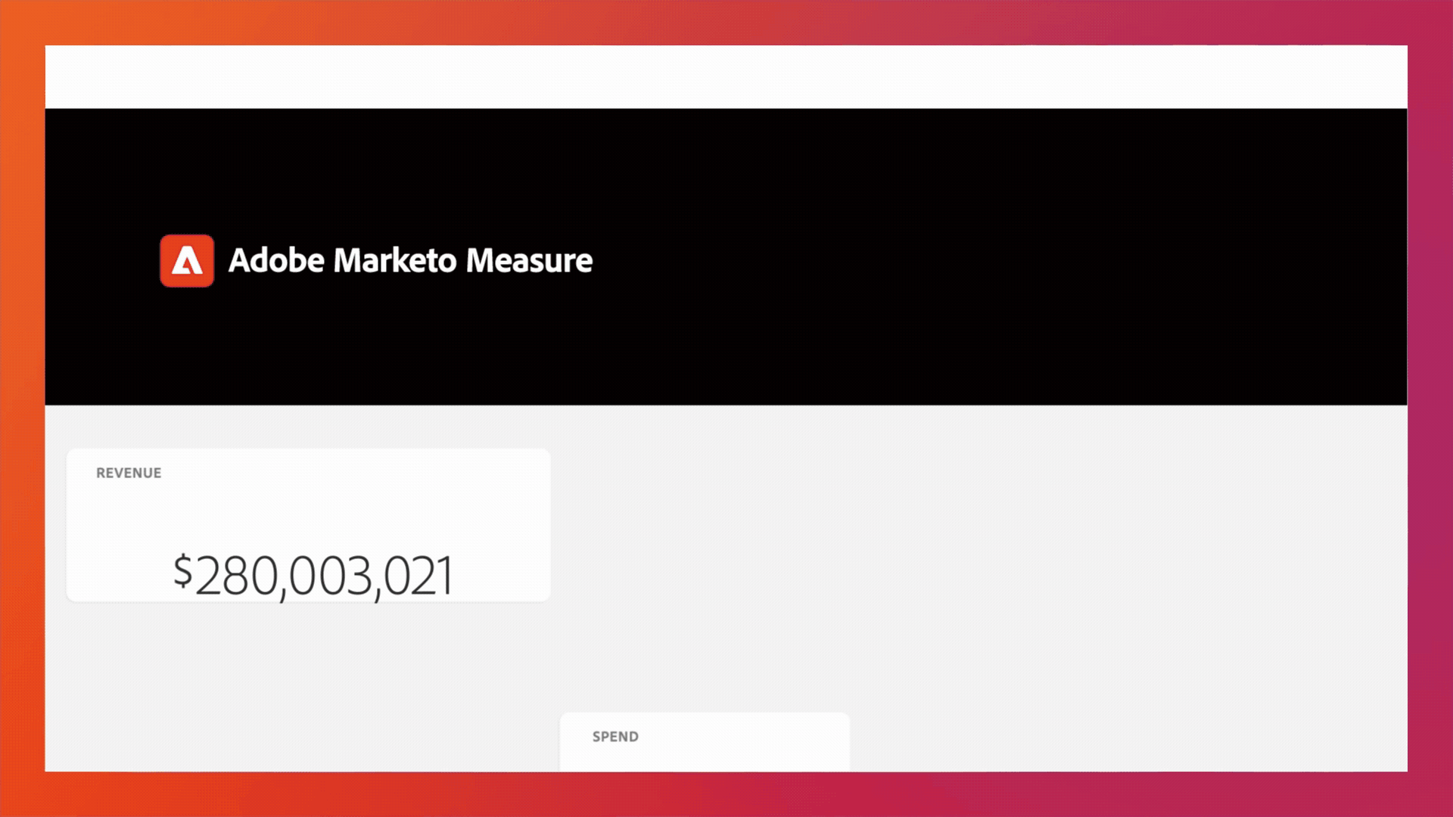The height and width of the screenshot is (817, 1453).
Task: Click the white bar above black banner
Action: [726, 76]
